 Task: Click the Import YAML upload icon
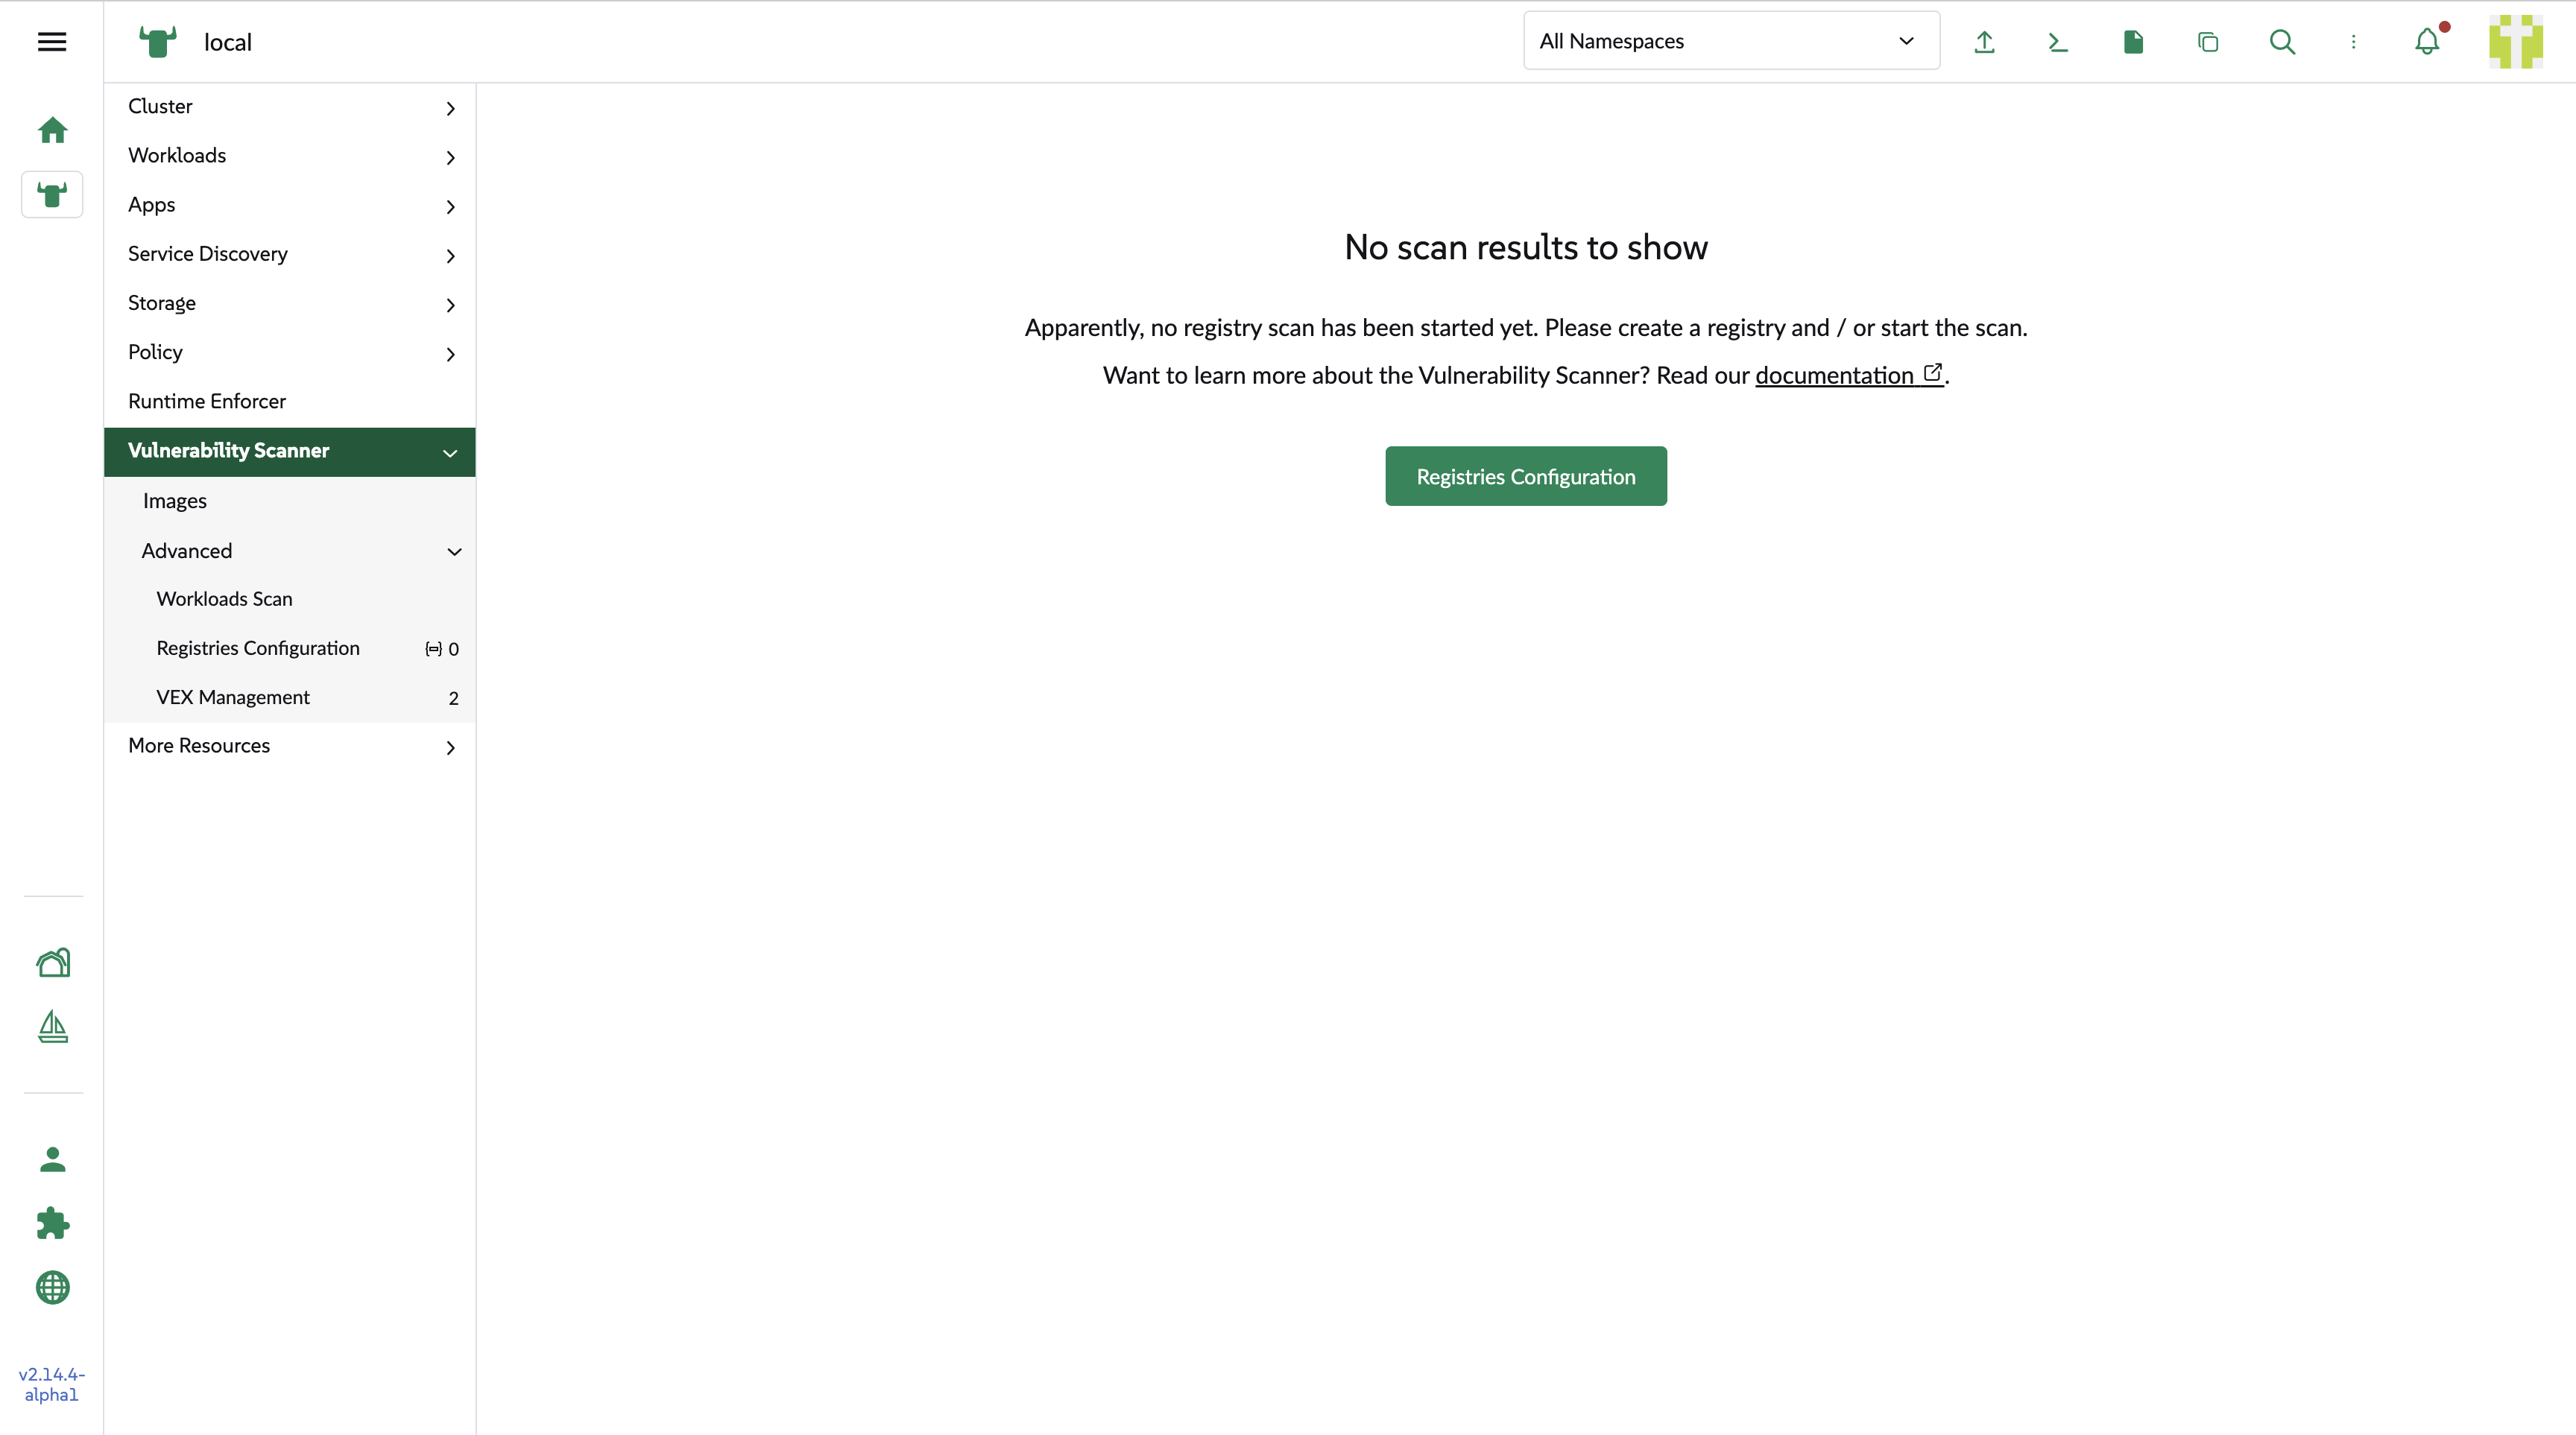tap(1985, 42)
